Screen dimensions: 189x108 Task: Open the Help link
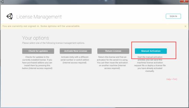pyautogui.click(x=168, y=79)
